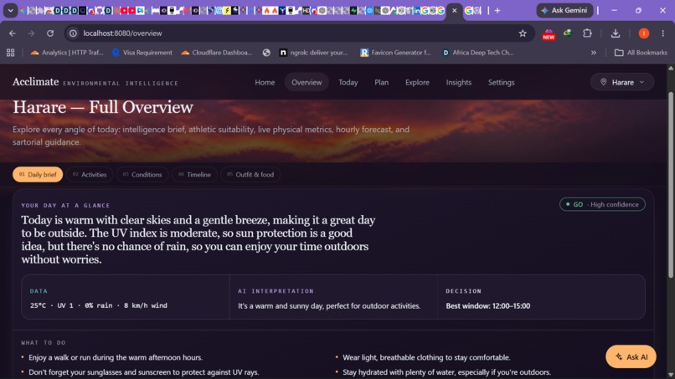
Task: Open the Settings nav item
Action: click(x=501, y=82)
